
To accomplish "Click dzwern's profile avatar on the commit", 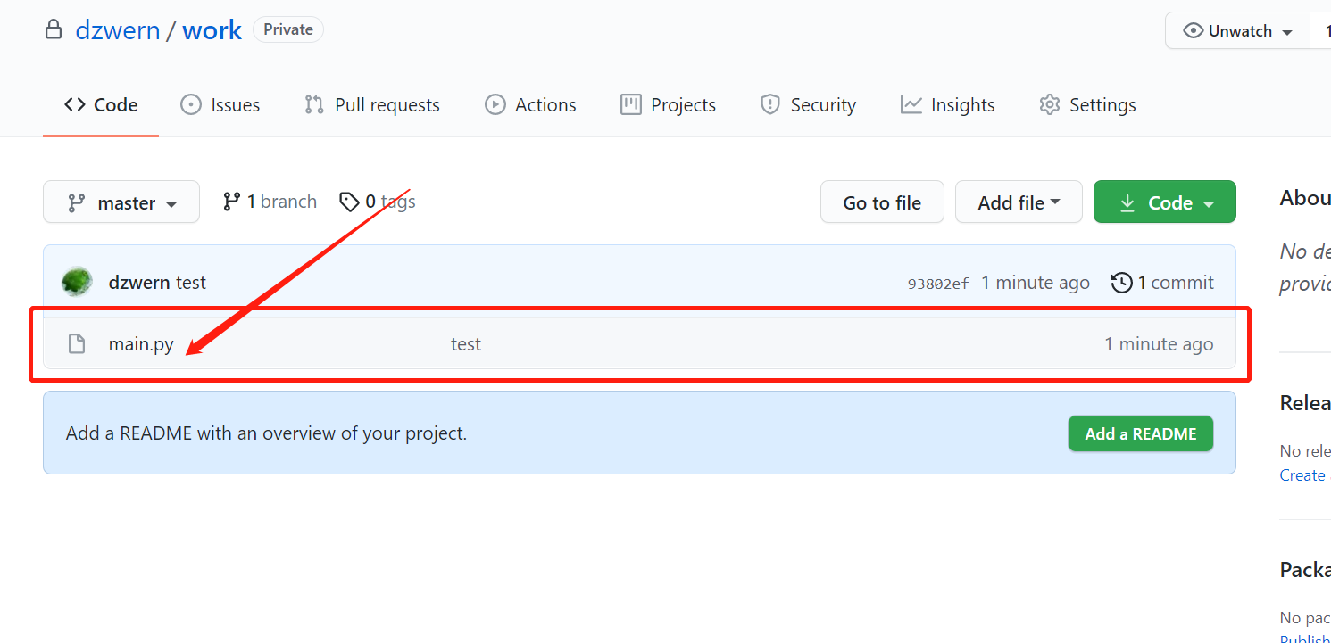I will [x=77, y=280].
